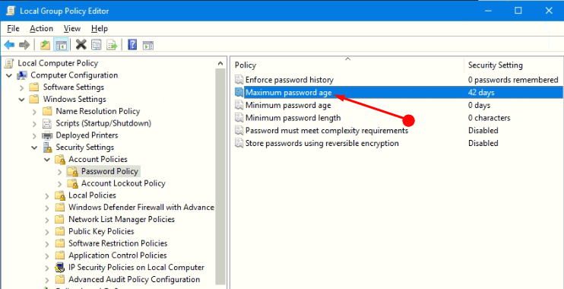Click the Help question mark icon

click(132, 45)
